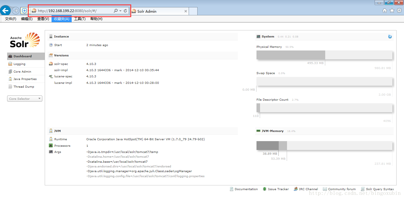Screen dimensions: 404x199
Task: Click the Physical Memory usage bar
Action: (x=324, y=55)
